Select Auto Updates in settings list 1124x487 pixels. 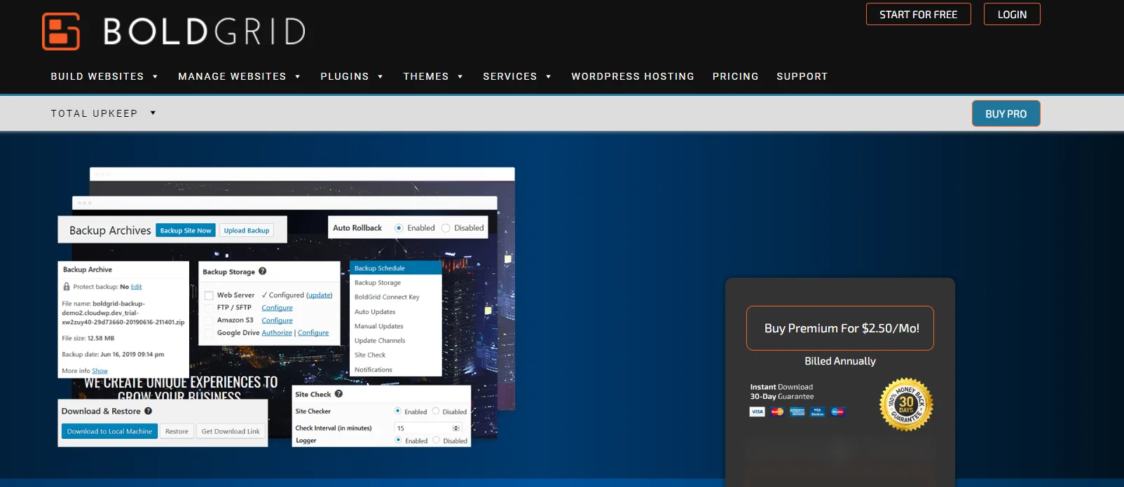coord(396,312)
